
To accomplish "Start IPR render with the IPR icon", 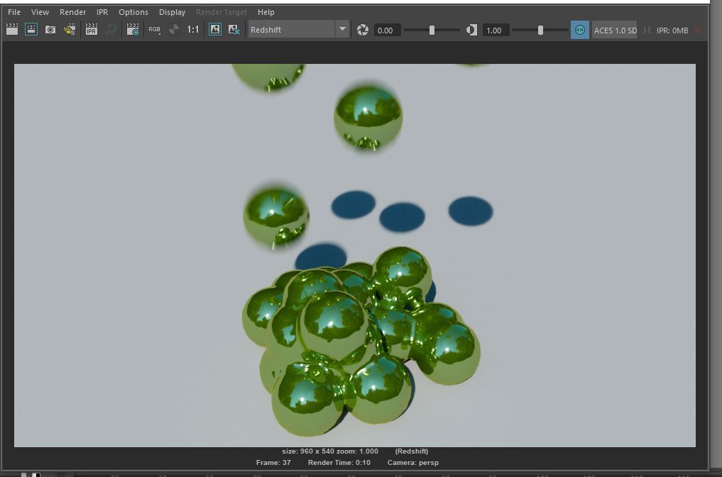I will [x=92, y=30].
